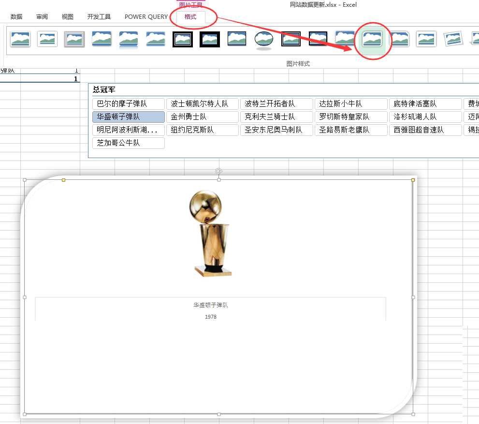Filter slicer by 底特律活塞队
This screenshot has height=424, width=479.
(425, 104)
